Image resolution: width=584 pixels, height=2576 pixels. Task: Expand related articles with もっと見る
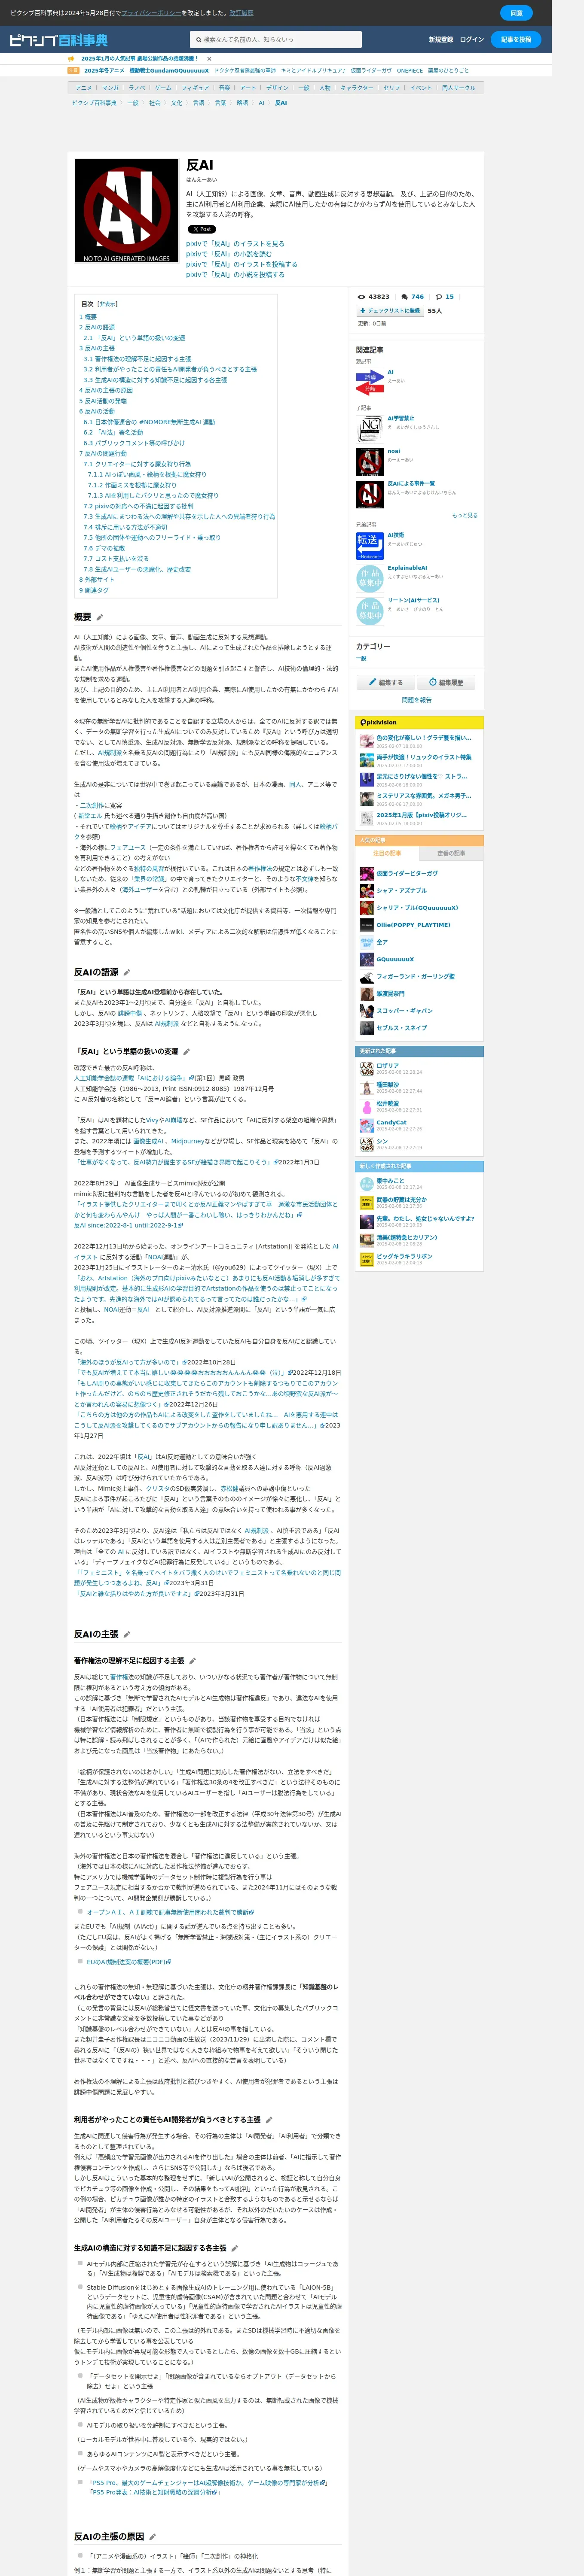[x=465, y=515]
